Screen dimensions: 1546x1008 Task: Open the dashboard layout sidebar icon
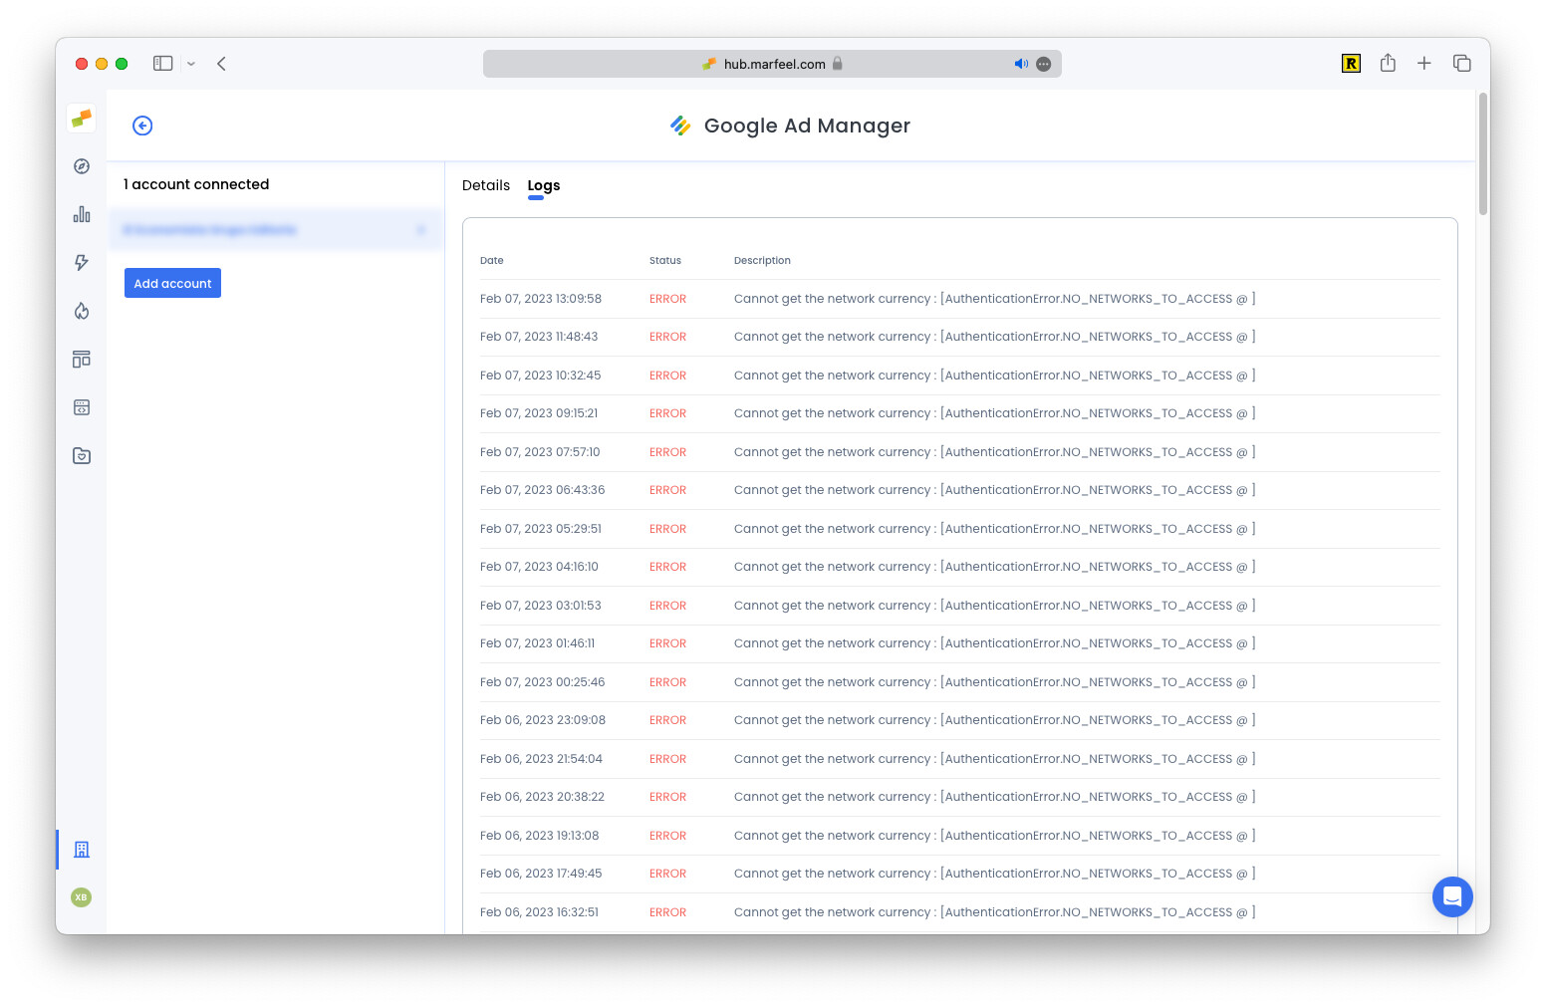pyautogui.click(x=81, y=359)
